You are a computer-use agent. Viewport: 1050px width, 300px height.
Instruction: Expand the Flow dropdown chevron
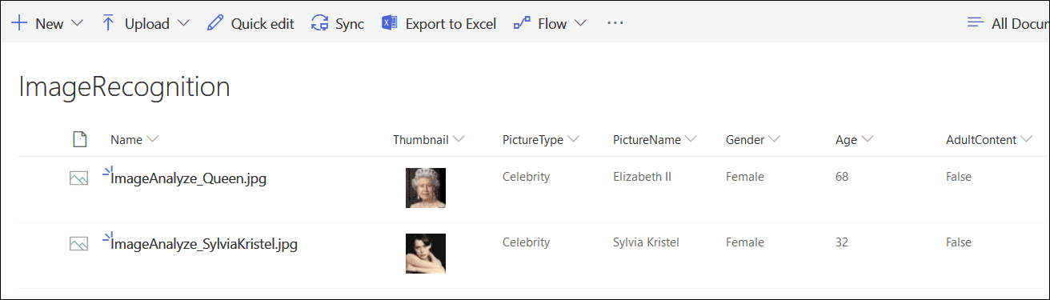(x=580, y=23)
